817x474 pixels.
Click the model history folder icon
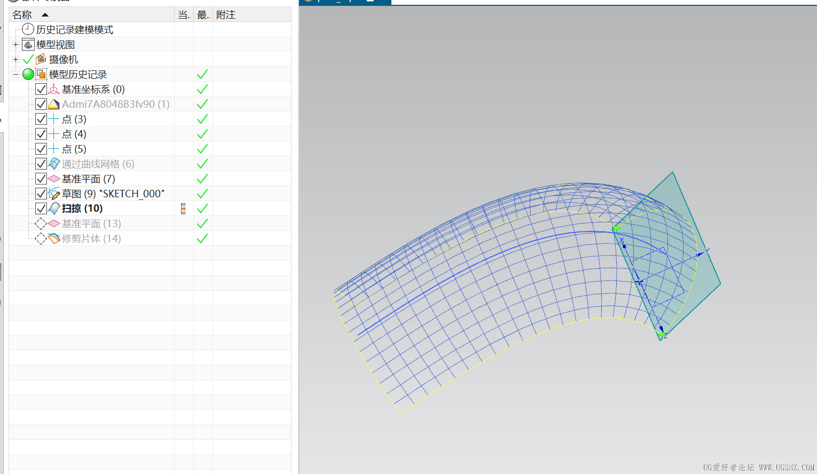coord(41,74)
